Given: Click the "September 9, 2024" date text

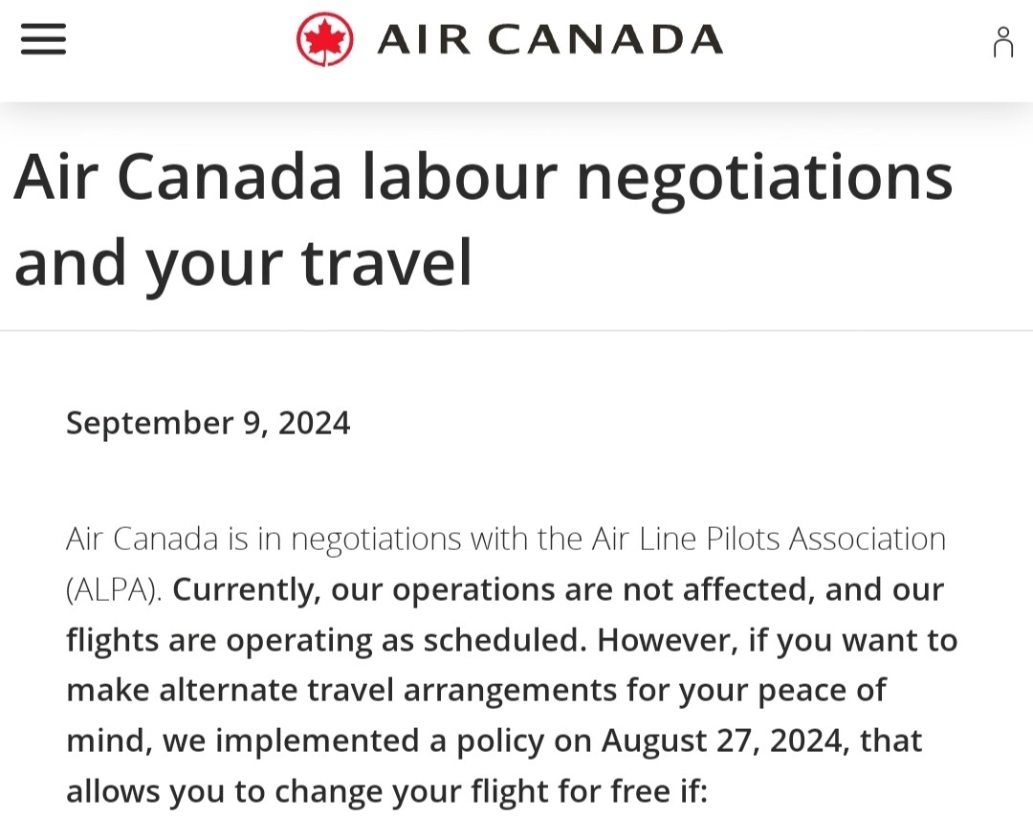Looking at the screenshot, I should tap(208, 422).
